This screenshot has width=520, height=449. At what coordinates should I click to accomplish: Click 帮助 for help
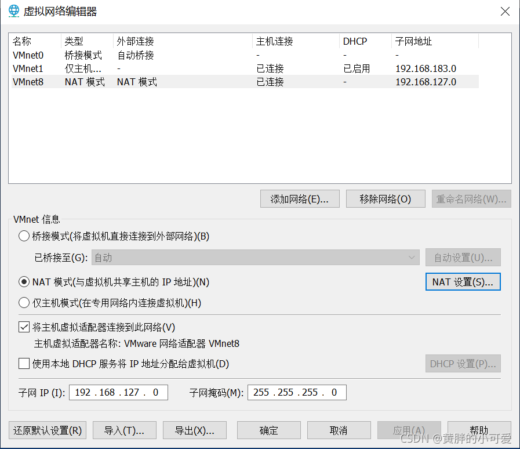[x=479, y=430]
